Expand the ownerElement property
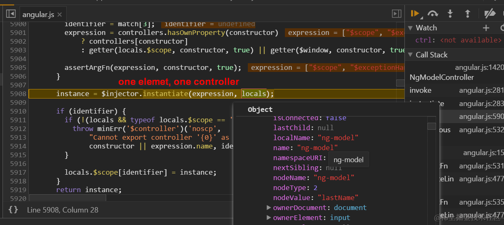504x225 pixels. 269,218
